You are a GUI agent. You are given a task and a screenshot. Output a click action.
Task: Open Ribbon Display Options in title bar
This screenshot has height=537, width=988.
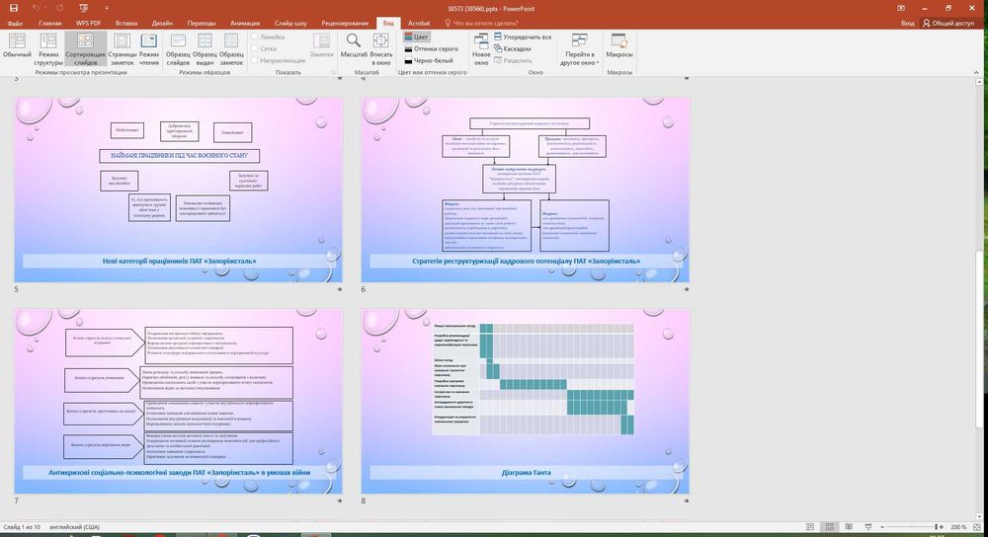(x=901, y=8)
